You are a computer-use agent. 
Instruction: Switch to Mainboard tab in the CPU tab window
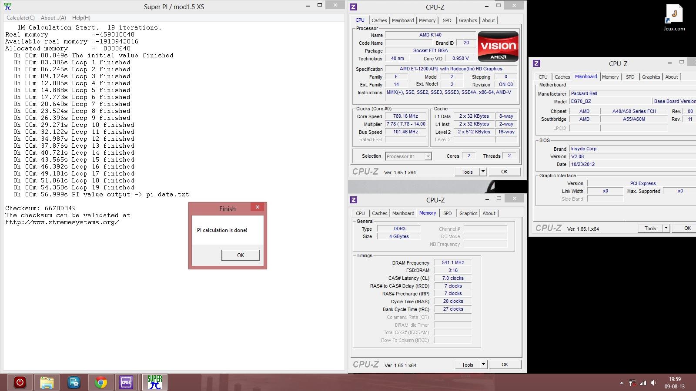tap(403, 20)
